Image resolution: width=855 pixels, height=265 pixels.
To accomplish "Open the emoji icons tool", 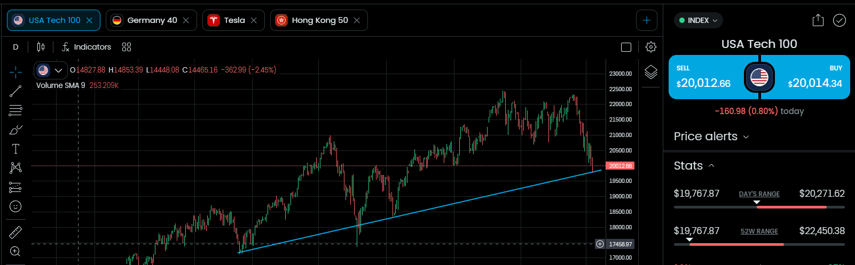I will (15, 206).
